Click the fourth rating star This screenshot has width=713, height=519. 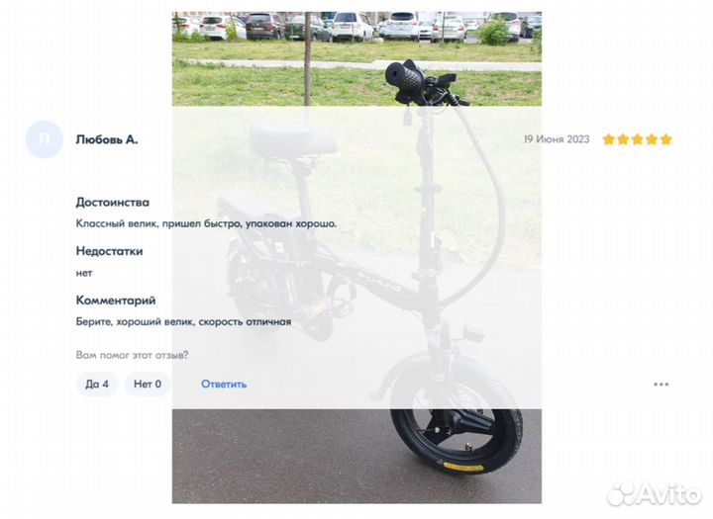click(652, 139)
